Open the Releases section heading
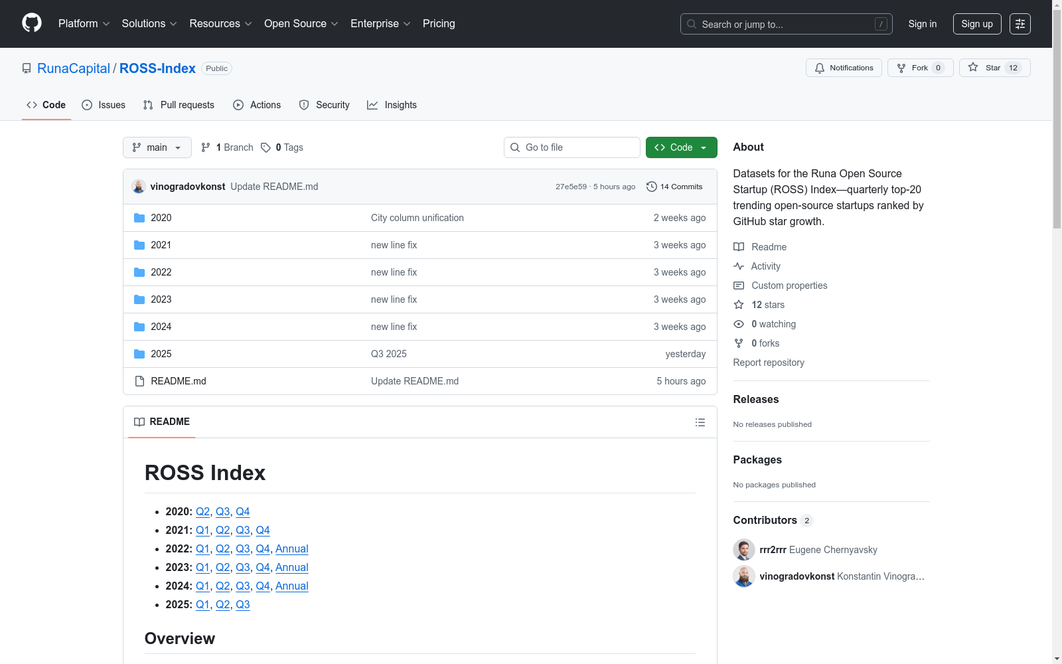Viewport: 1062px width, 664px height. coord(756,399)
